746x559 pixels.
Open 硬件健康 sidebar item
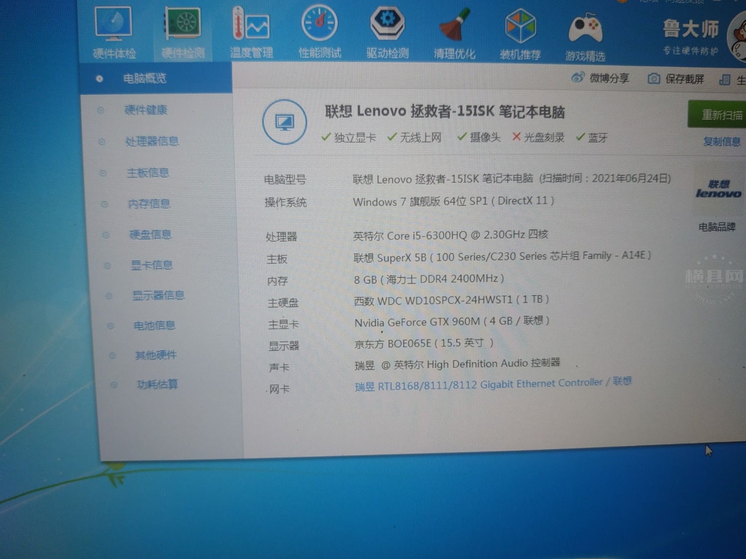coord(146,110)
